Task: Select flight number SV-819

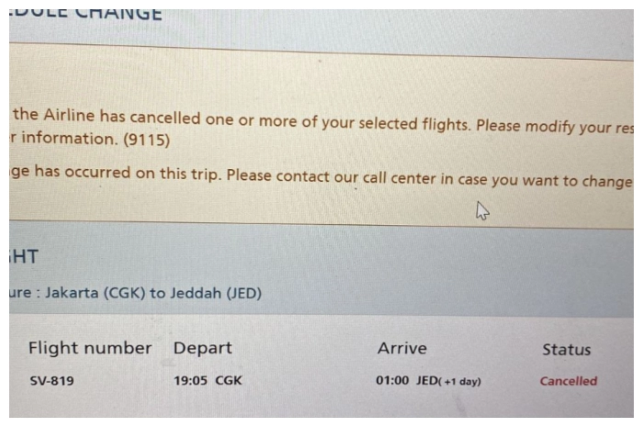Action: pos(51,381)
